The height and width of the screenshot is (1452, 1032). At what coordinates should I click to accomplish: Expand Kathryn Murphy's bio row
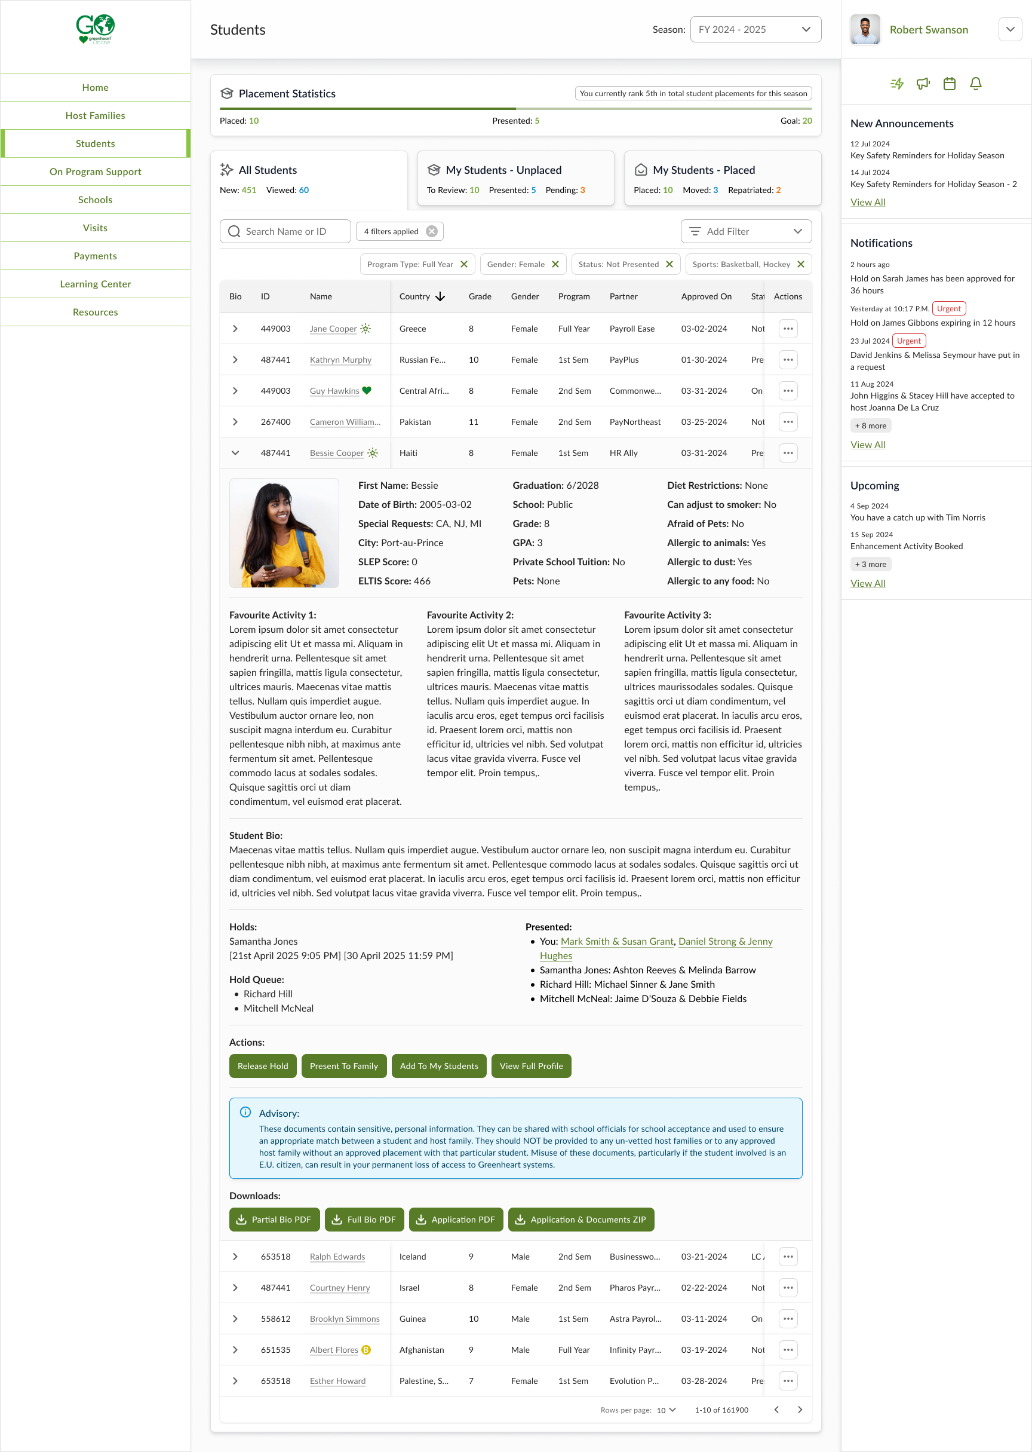coord(235,360)
